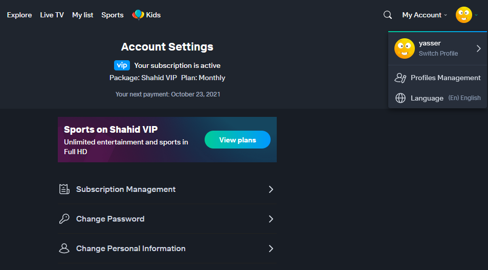This screenshot has height=270, width=488.
Task: Open the search magnifier icon
Action: (x=387, y=15)
